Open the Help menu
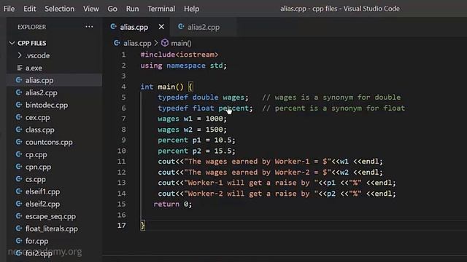This screenshot has width=467, height=262. 191,9
